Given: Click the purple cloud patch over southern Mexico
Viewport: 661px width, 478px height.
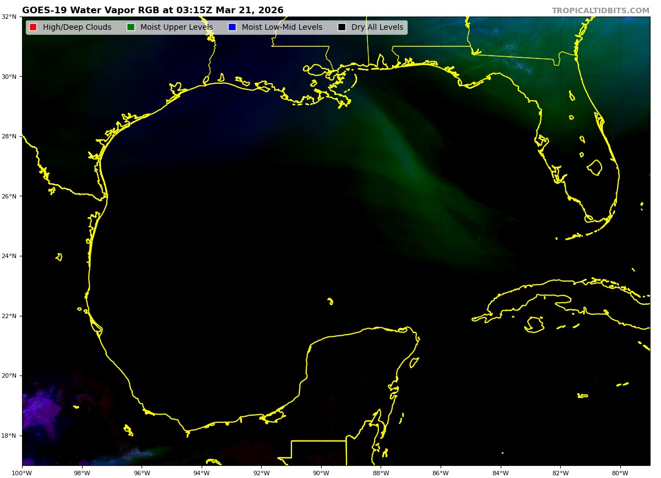Looking at the screenshot, I should 41,411.
